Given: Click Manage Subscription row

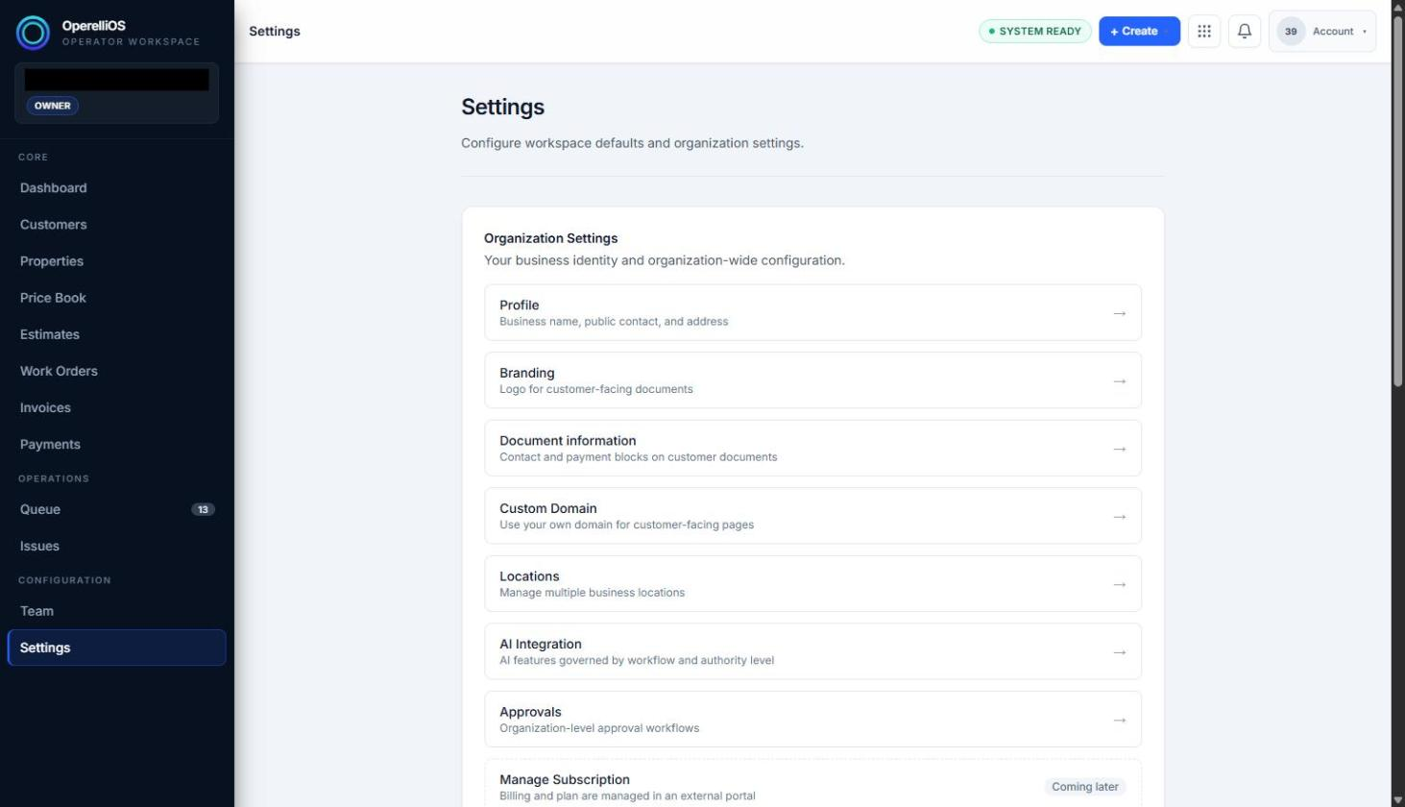Looking at the screenshot, I should tap(812, 783).
